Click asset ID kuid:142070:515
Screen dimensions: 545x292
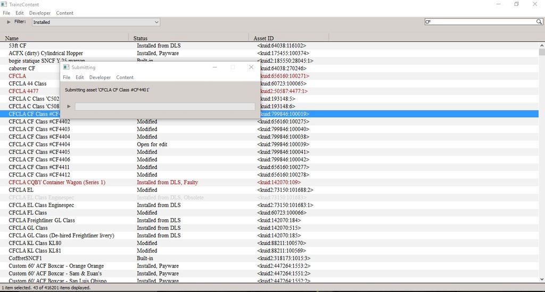pyautogui.click(x=279, y=228)
